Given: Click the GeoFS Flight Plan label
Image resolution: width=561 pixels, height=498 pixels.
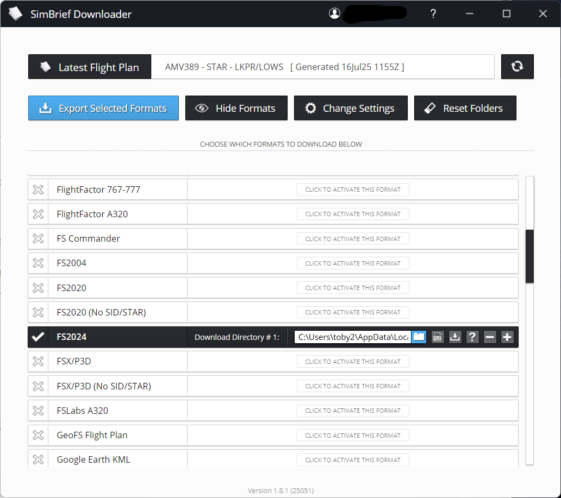Looking at the screenshot, I should [92, 435].
